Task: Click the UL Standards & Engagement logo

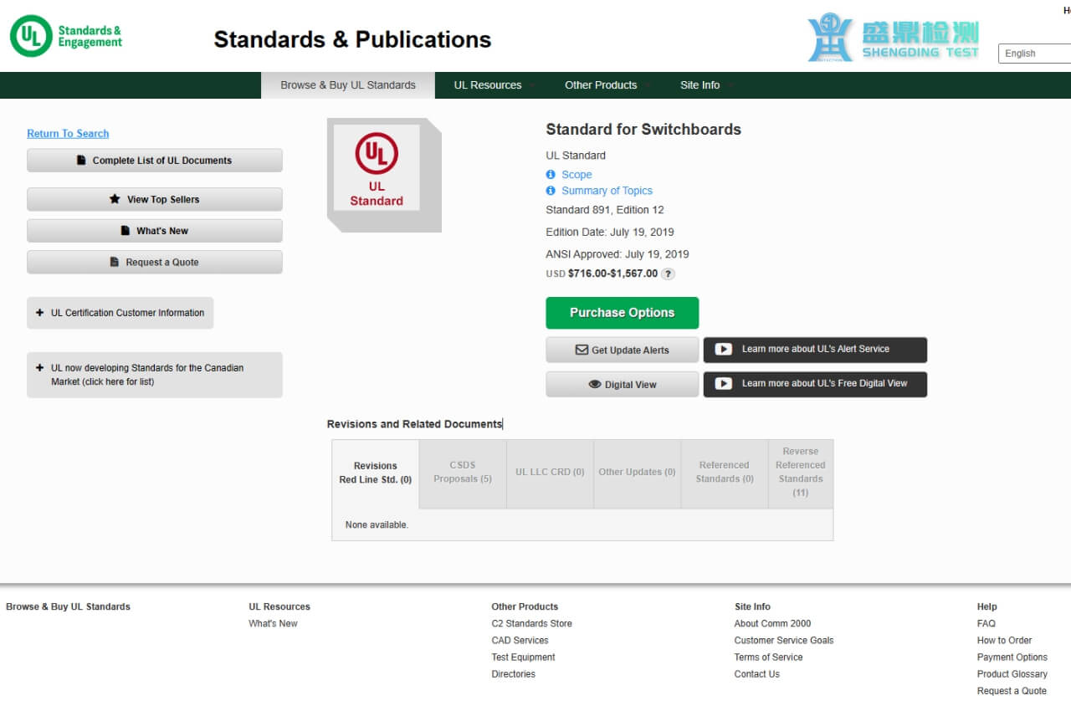Action: pyautogui.click(x=66, y=37)
